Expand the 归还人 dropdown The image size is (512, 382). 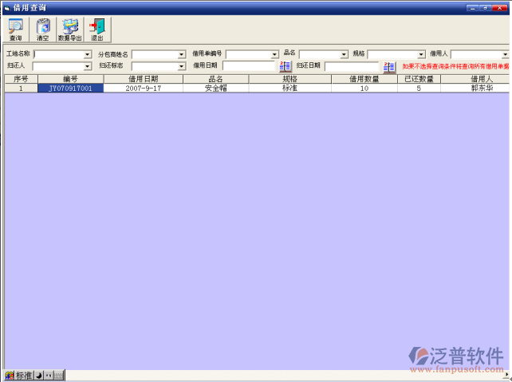click(x=87, y=67)
